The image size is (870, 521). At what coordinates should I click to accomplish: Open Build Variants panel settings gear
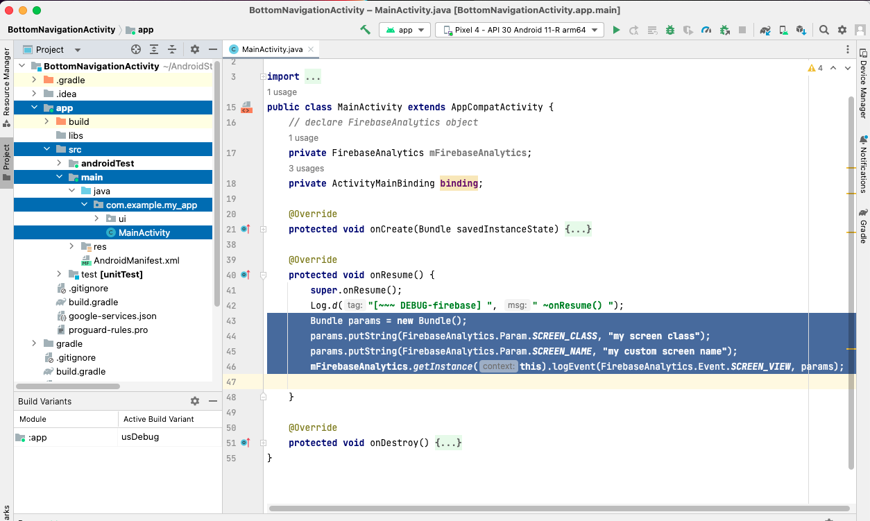click(195, 401)
